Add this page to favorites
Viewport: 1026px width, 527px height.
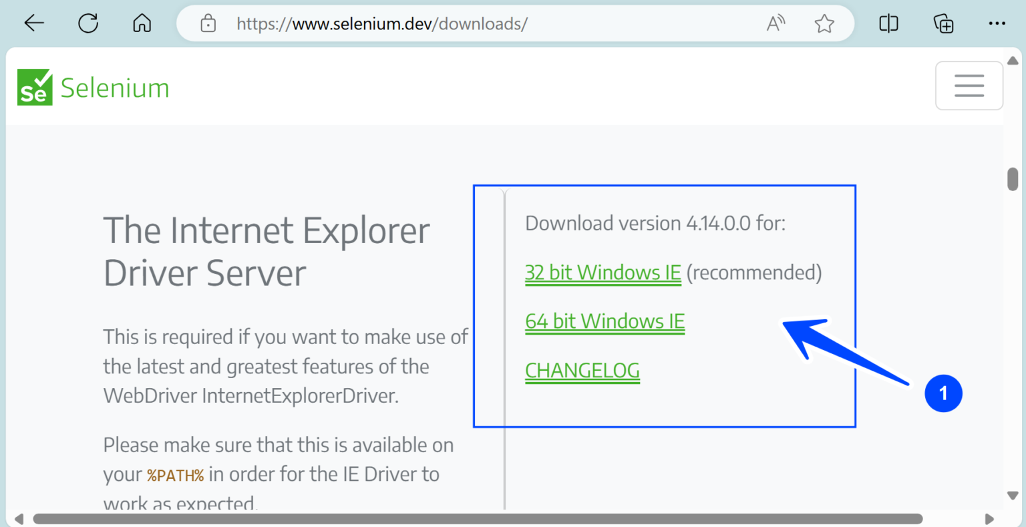coord(824,23)
